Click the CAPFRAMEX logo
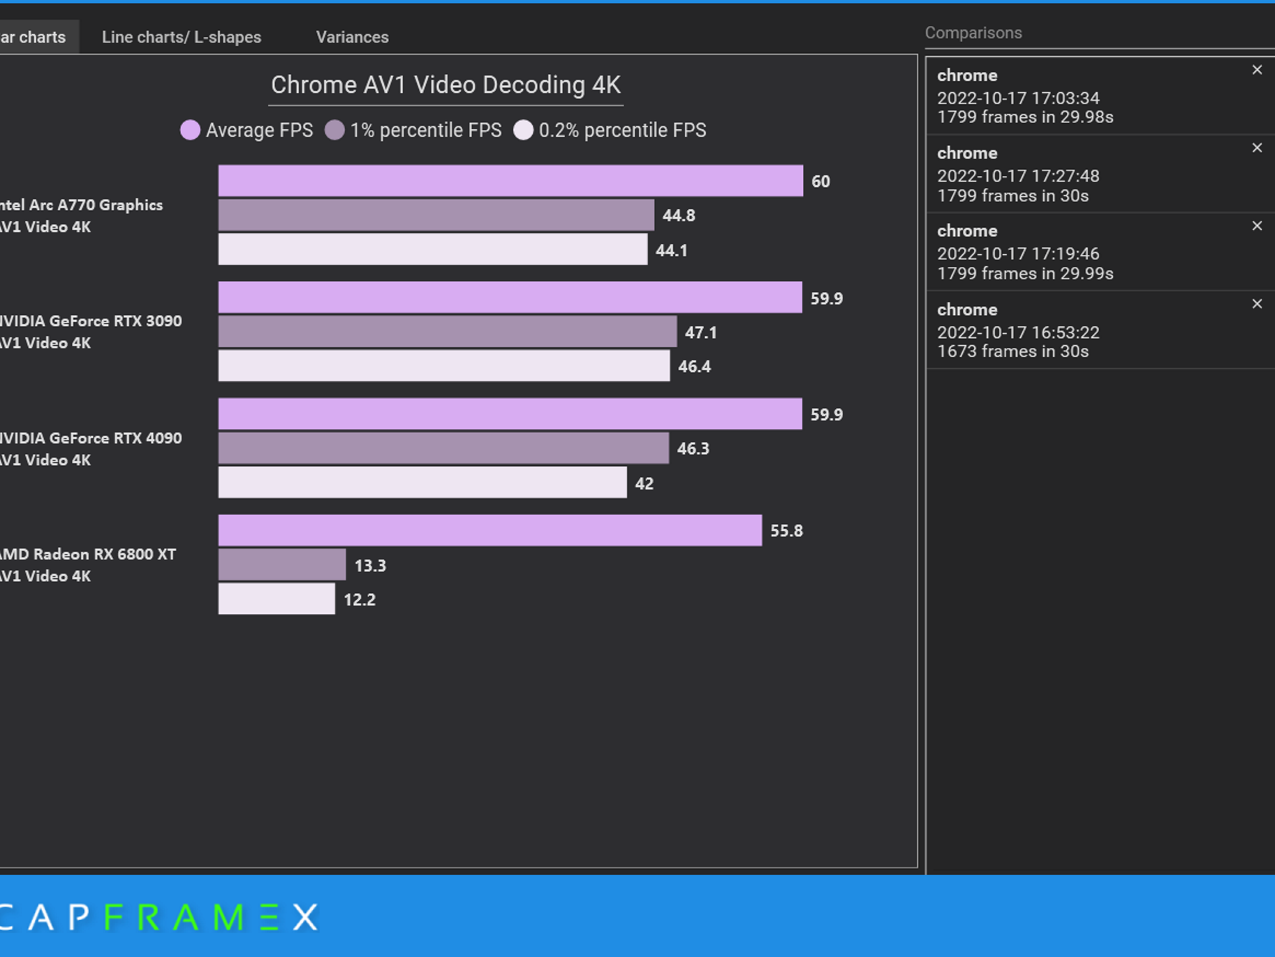Image resolution: width=1275 pixels, height=957 pixels. coord(159,917)
